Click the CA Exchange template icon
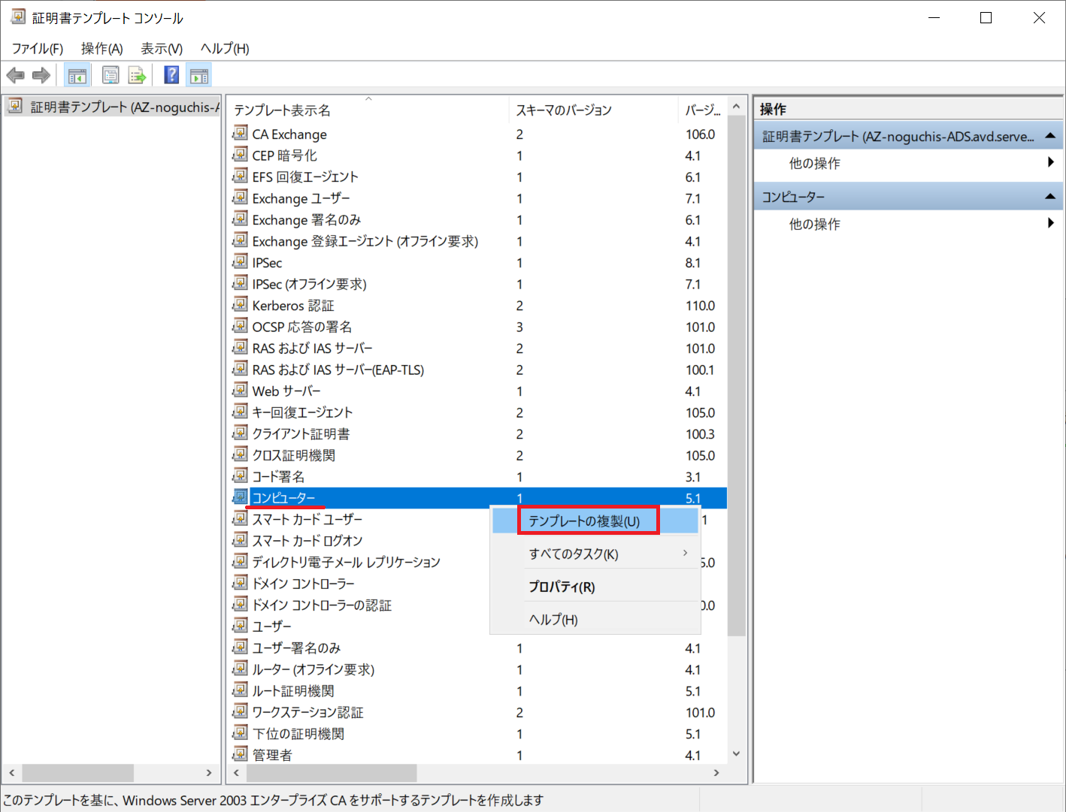Image resolution: width=1066 pixels, height=812 pixels. [x=240, y=134]
